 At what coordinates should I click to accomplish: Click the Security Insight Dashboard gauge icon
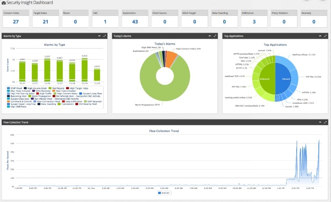pyautogui.click(x=4, y=3)
